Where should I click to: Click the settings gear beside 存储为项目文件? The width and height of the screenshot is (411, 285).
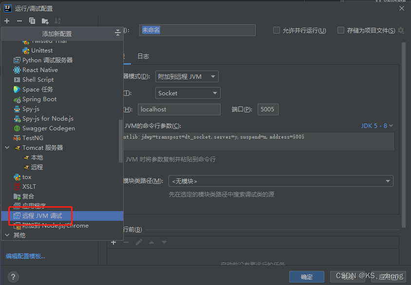click(401, 30)
